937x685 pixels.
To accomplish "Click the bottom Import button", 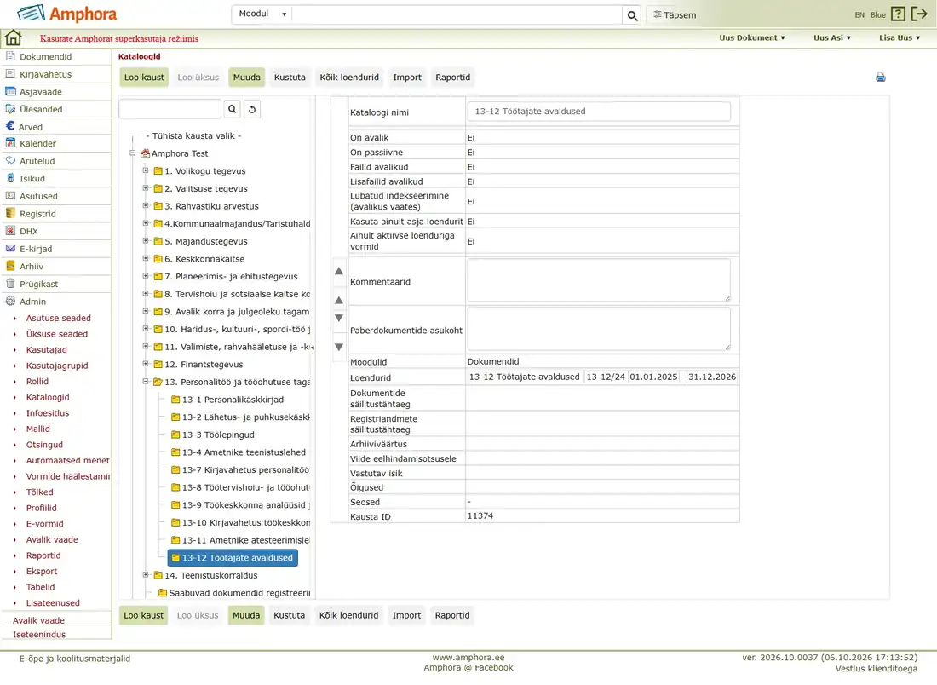I will (x=407, y=615).
